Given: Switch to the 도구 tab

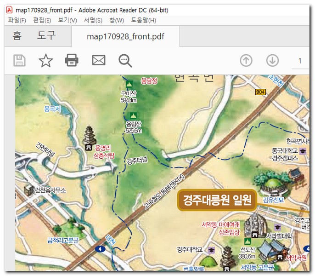Looking at the screenshot, I should pos(46,36).
